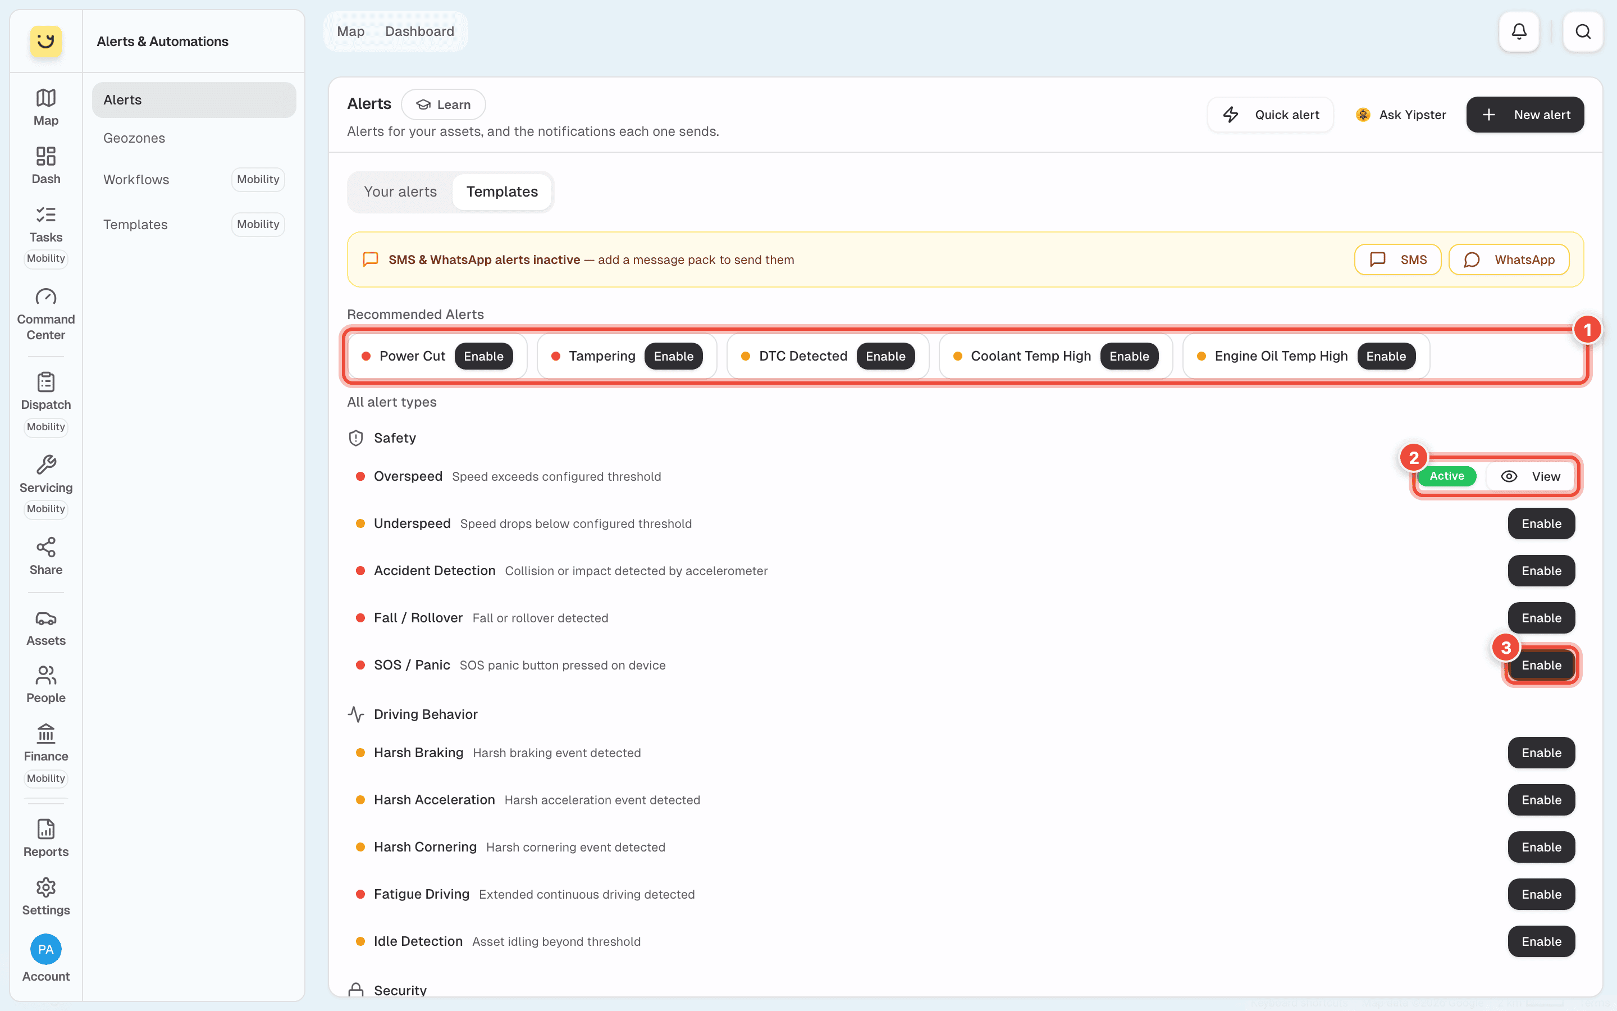The height and width of the screenshot is (1011, 1617).
Task: Enable the Accident Detection alert
Action: 1541,571
